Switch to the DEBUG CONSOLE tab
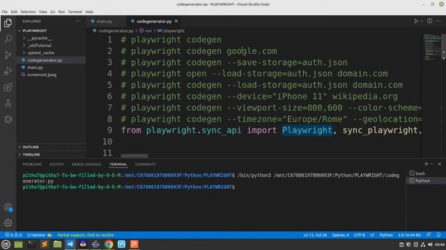This screenshot has width=446, height=250. (86, 164)
